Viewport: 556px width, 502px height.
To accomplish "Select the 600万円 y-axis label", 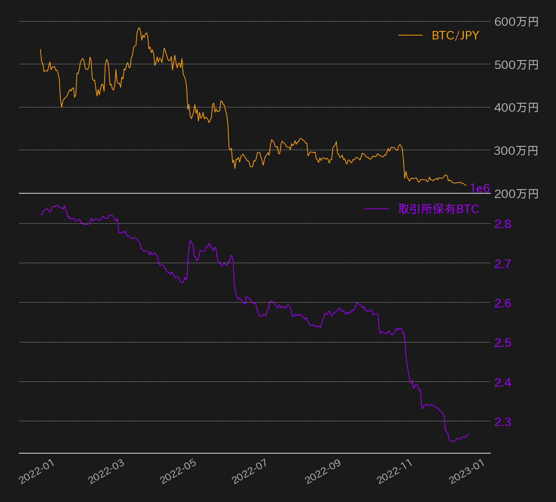I will tap(516, 22).
